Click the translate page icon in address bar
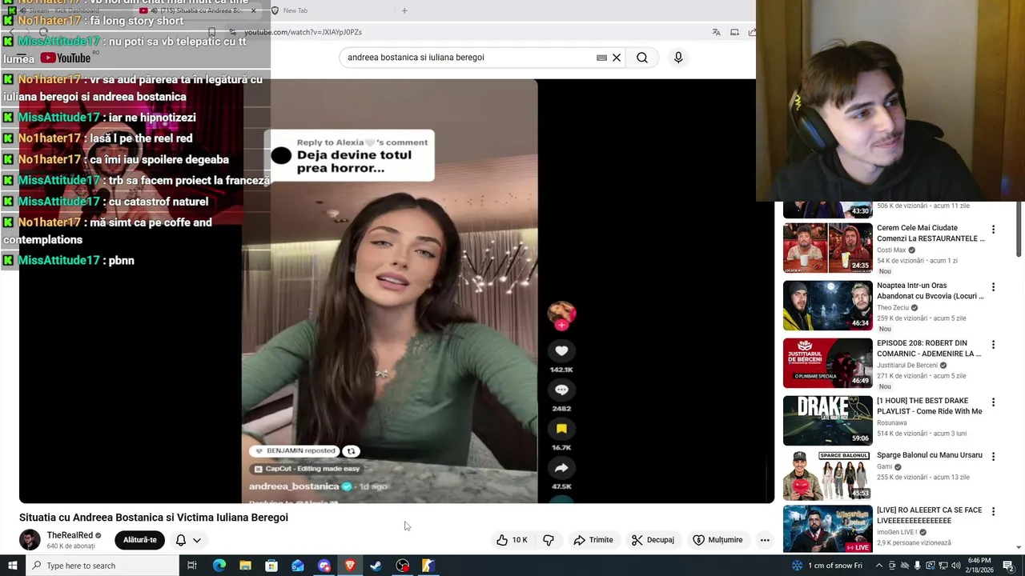Screen dimensions: 1025x576 (716, 32)
